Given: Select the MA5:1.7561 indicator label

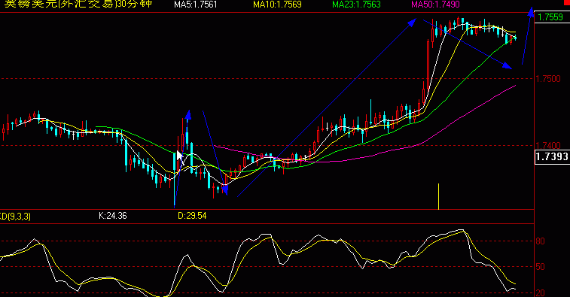Looking at the screenshot, I should coord(196,5).
